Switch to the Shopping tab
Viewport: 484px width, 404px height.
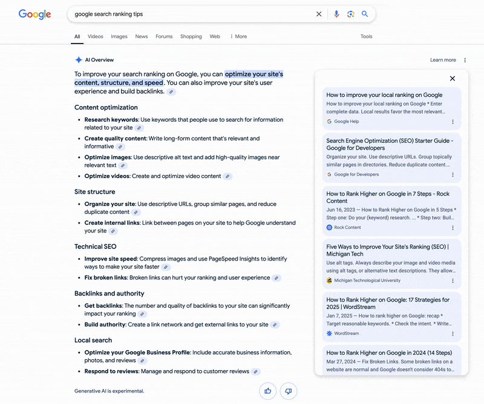coord(191,36)
